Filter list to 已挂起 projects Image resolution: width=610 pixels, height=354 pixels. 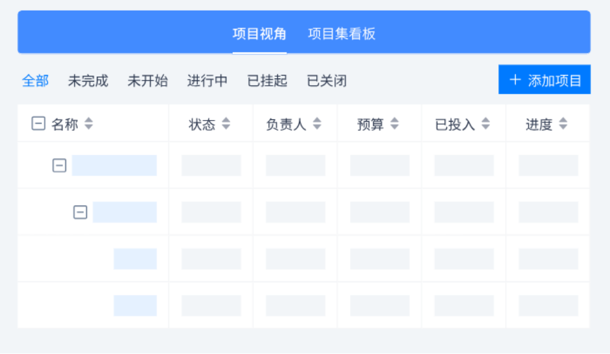pos(267,81)
